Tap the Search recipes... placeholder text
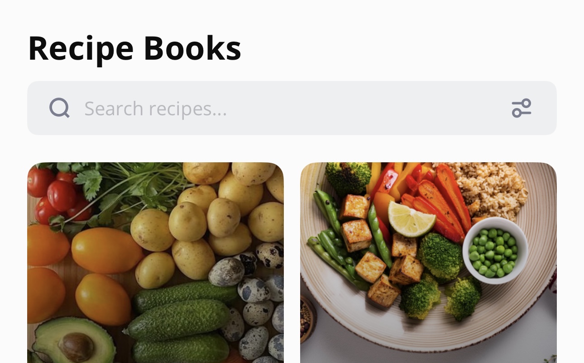 click(155, 108)
